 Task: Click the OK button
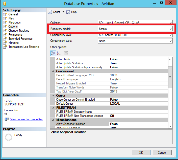click(141, 153)
